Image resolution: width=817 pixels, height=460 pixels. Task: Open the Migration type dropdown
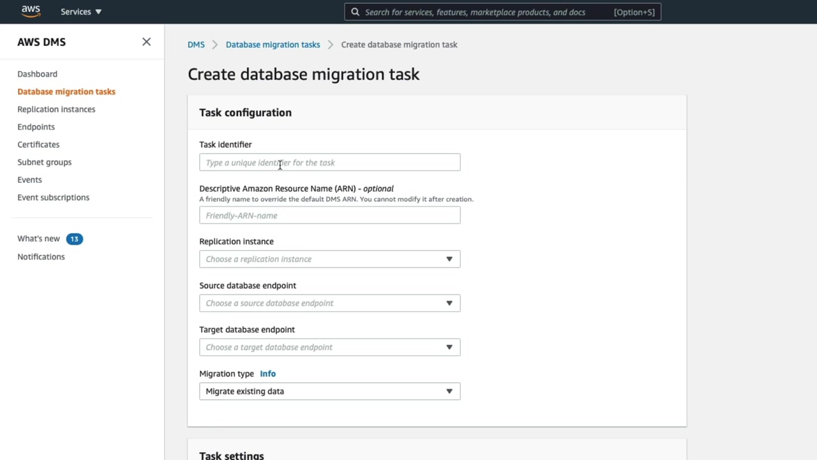(x=329, y=392)
